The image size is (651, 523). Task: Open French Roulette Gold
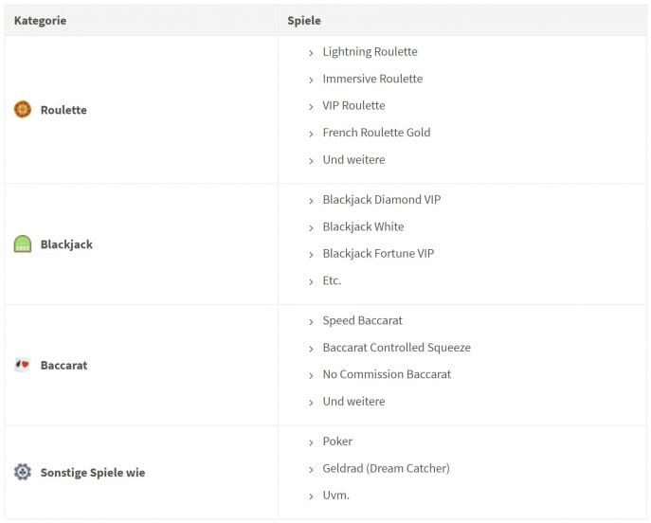click(x=376, y=133)
